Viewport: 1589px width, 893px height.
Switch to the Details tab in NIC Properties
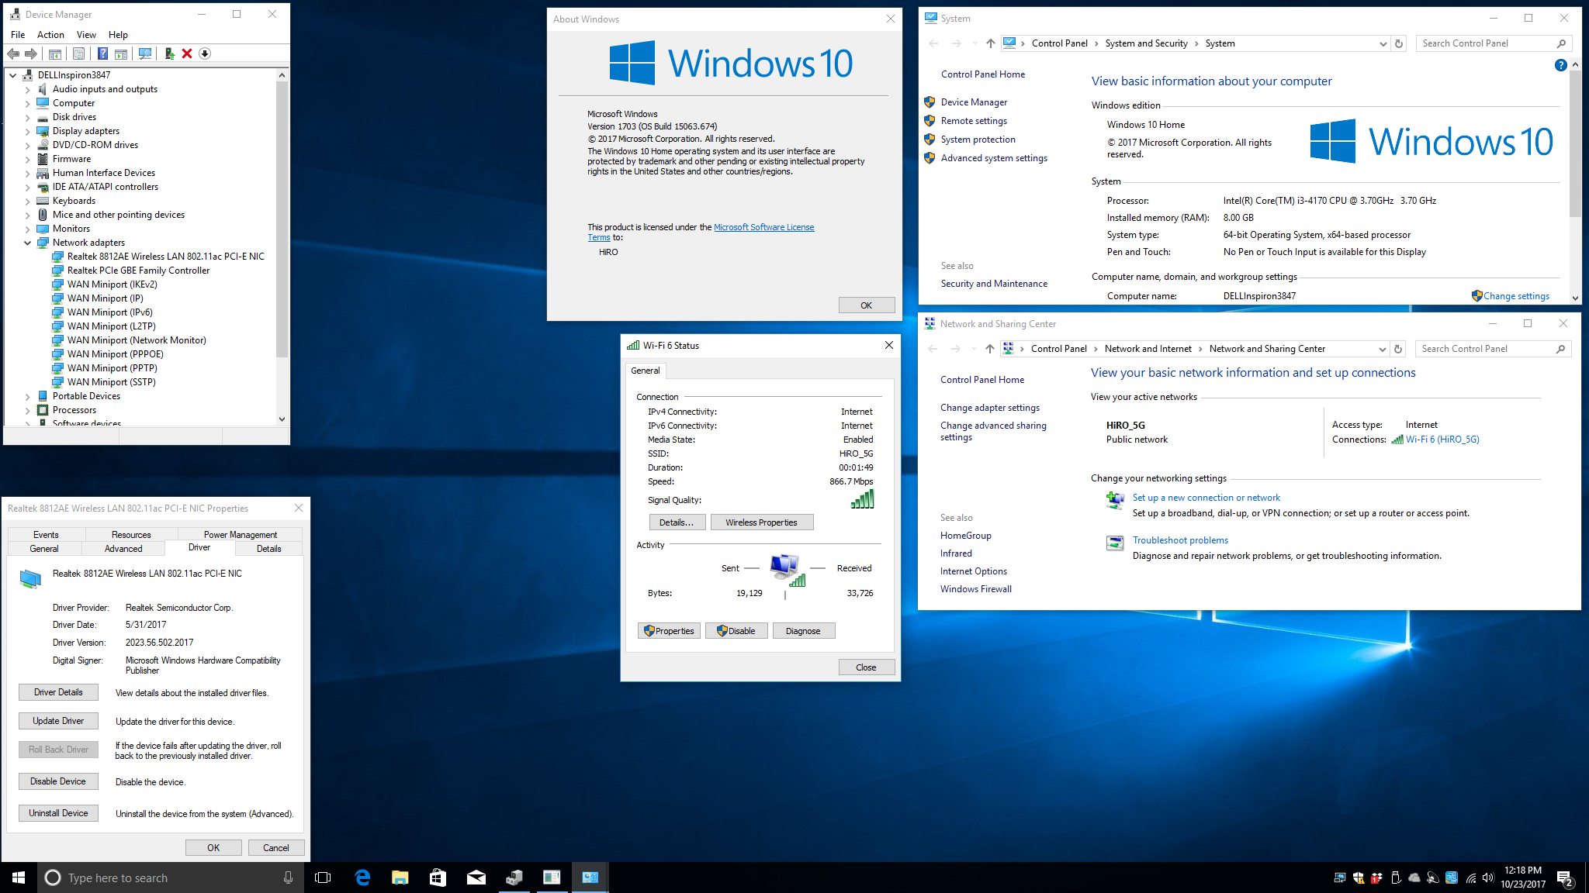pyautogui.click(x=269, y=549)
